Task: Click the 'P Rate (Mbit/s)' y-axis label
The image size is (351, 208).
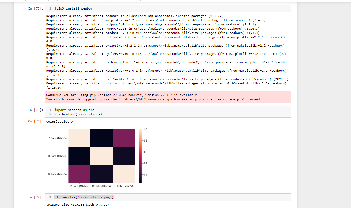Action: 57,138
